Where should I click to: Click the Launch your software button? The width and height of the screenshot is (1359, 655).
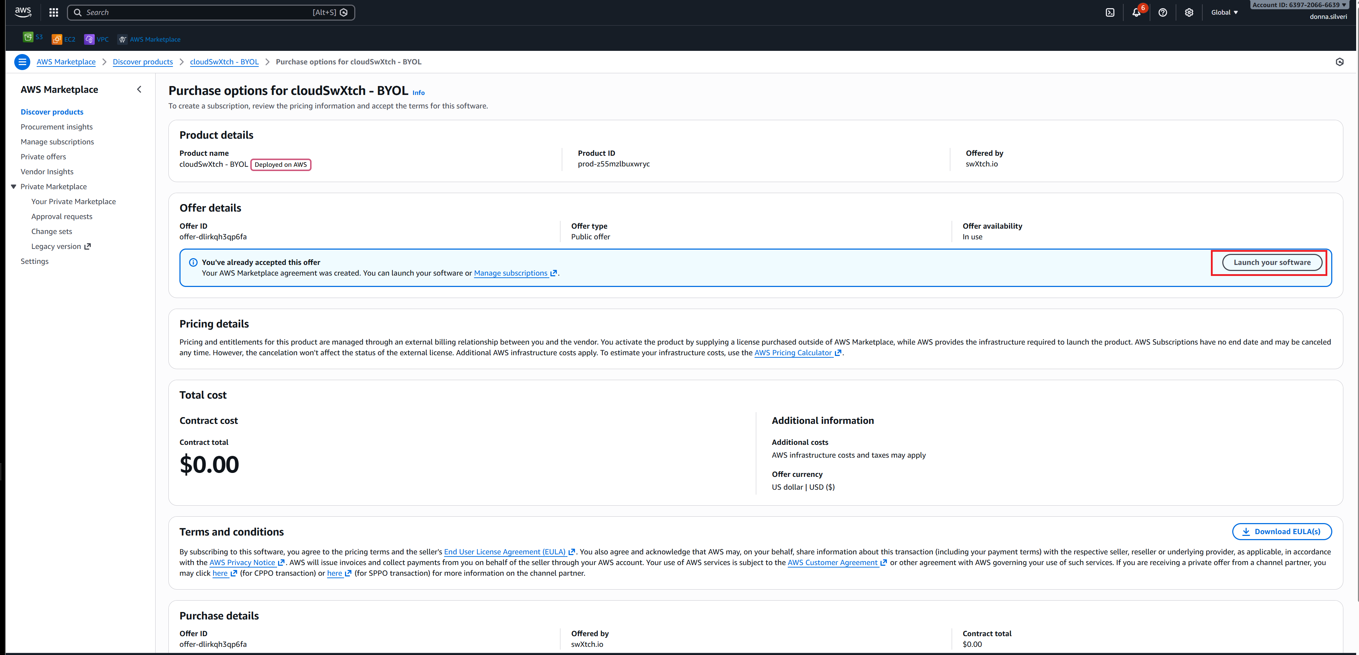[x=1271, y=262]
